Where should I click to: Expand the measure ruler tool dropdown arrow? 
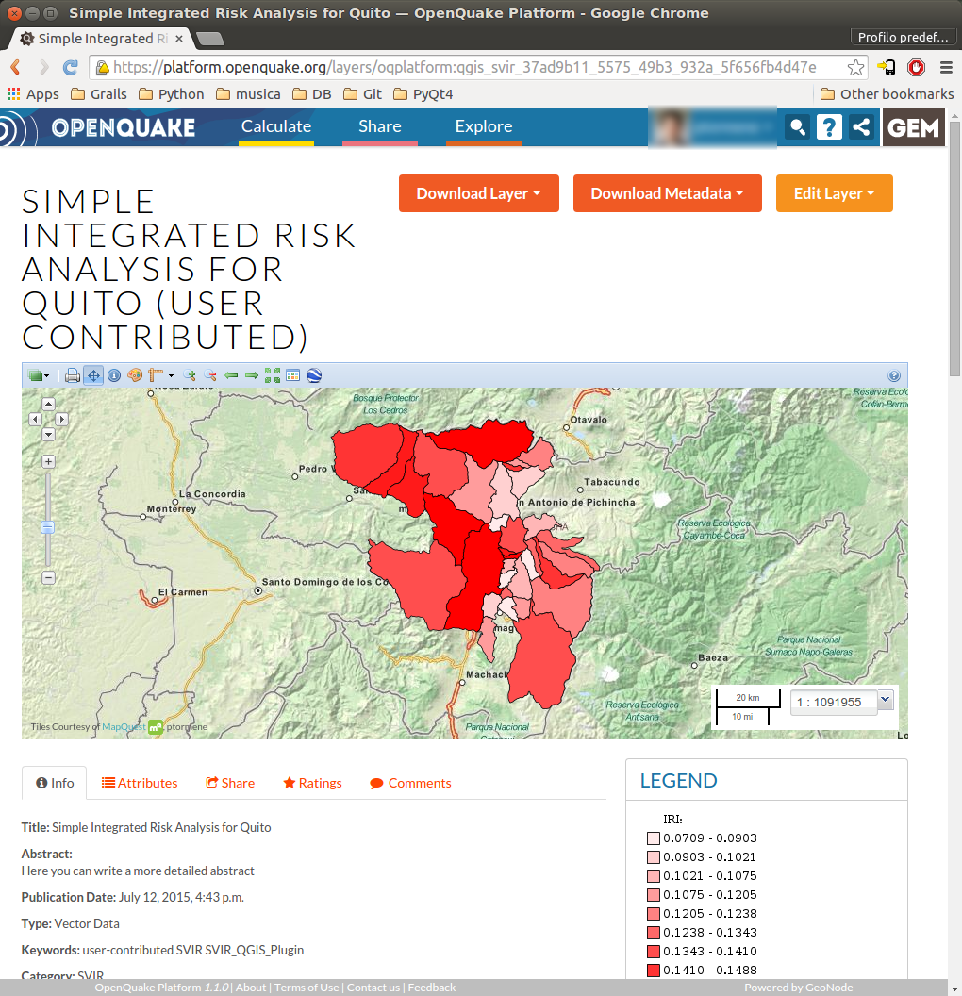tap(171, 375)
